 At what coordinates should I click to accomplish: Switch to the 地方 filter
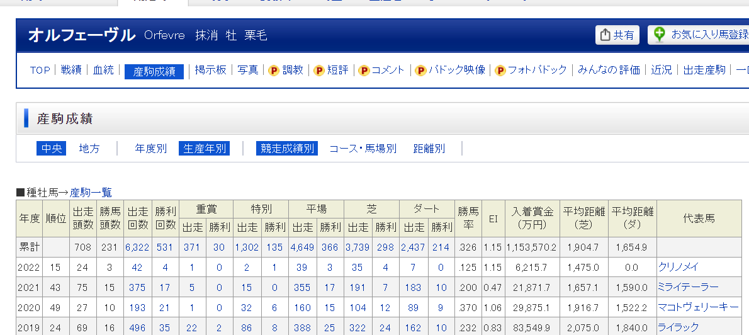click(89, 149)
